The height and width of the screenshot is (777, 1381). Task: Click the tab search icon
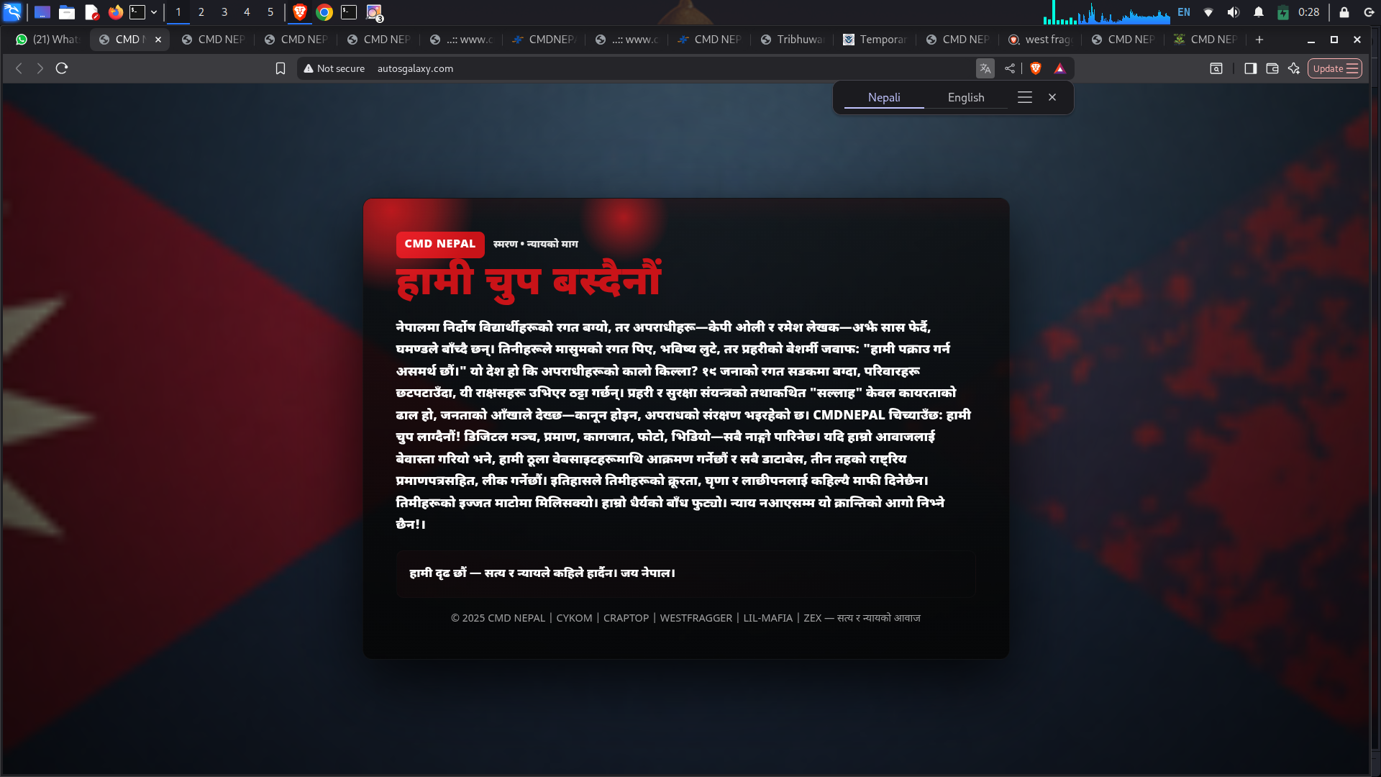pos(1216,68)
